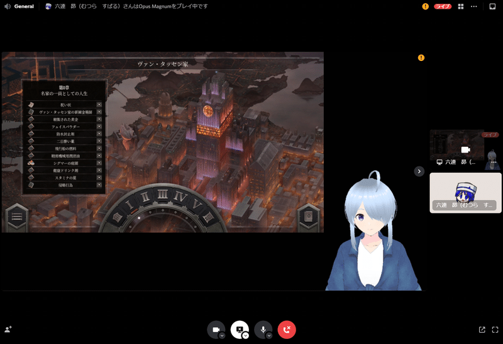The image size is (503, 344).
Task: Pop out the call window
Action: coord(482,330)
